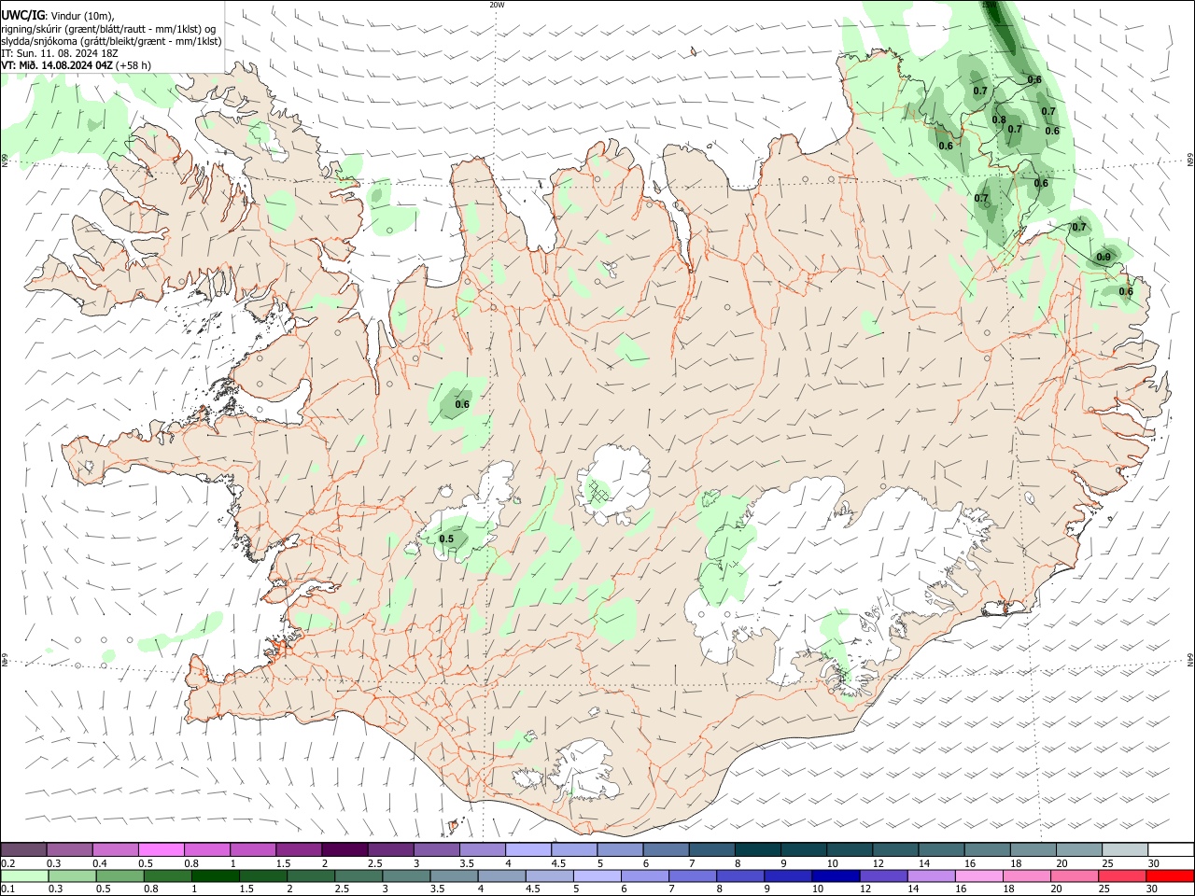Pick the bright red 30 swatch, lower legend row
This screenshot has height=896, width=1195.
click(x=1172, y=876)
